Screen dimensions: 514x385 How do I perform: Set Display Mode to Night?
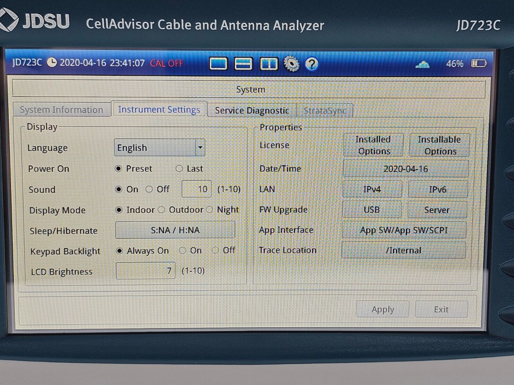click(210, 210)
